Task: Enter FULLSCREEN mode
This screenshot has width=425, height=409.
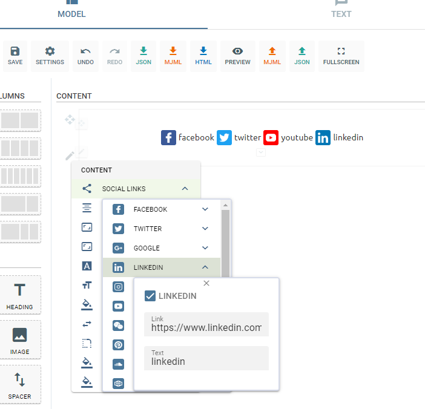Action: pos(341,56)
